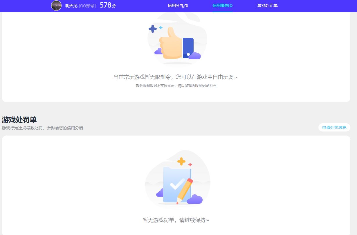
Task: Click the blue sleeve cuff of the thumbs-up
Action: coord(188,47)
